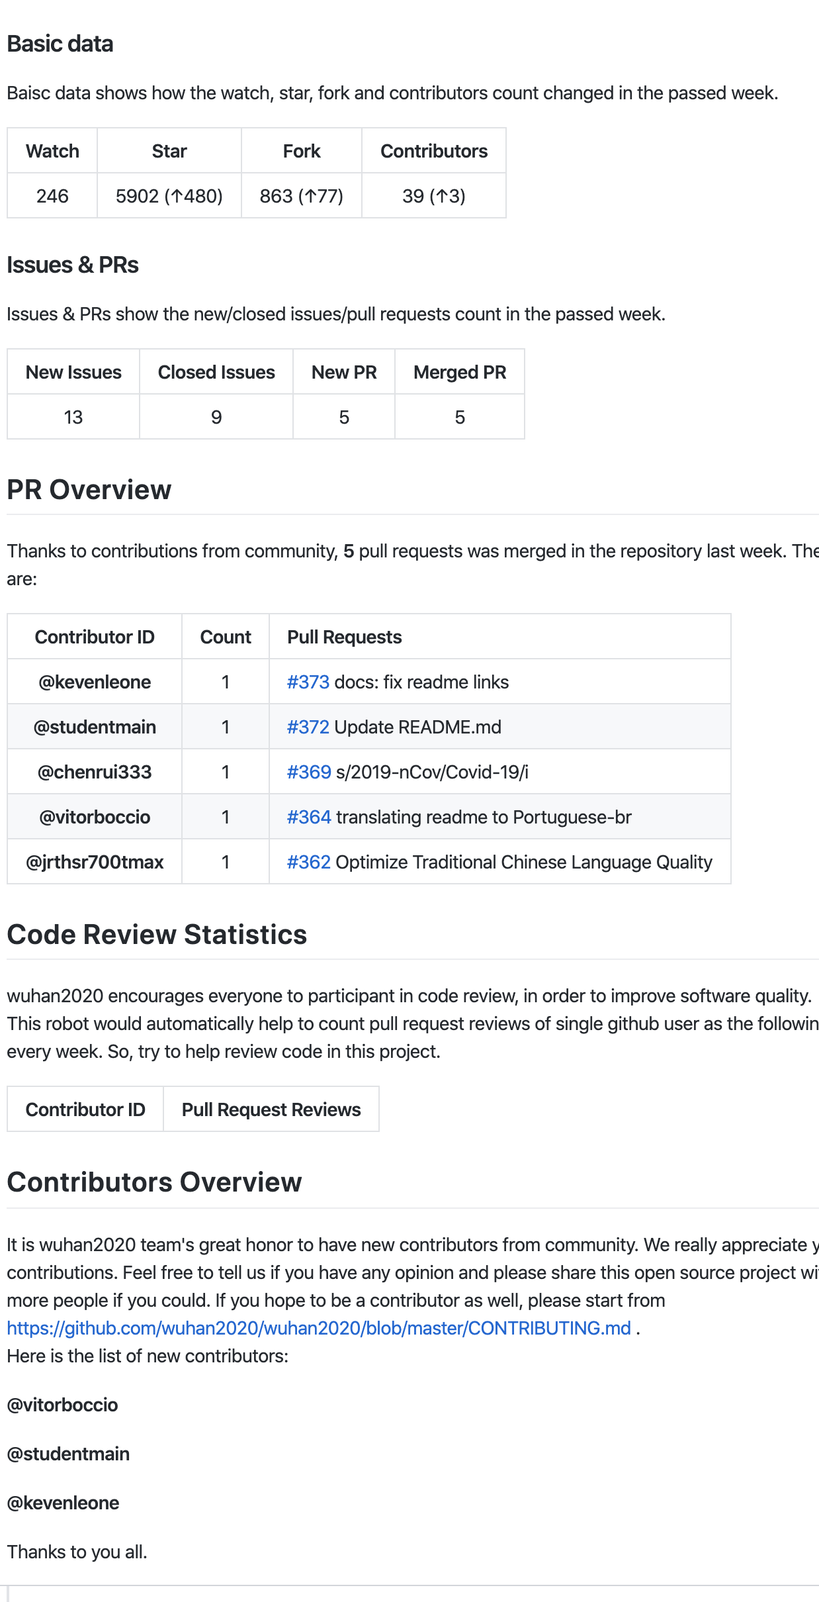Image resolution: width=819 pixels, height=1602 pixels.
Task: Click @chenrui333 contributor ID cell
Action: point(95,772)
